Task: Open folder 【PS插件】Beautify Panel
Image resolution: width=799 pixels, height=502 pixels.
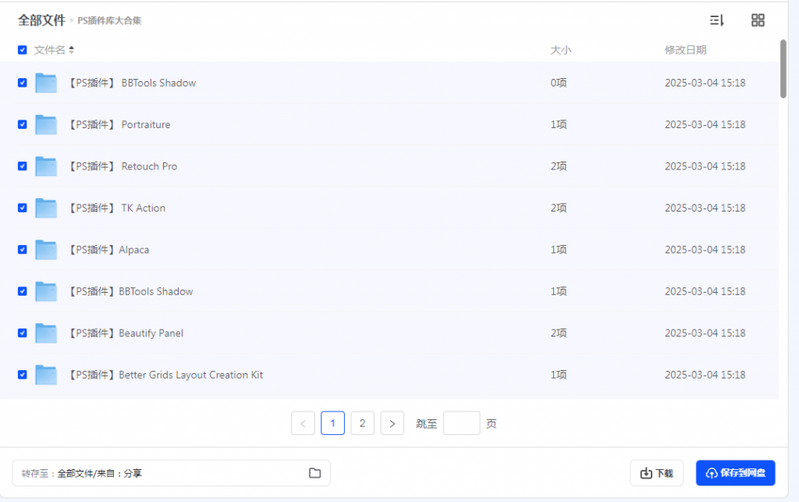Action: pyautogui.click(x=126, y=333)
